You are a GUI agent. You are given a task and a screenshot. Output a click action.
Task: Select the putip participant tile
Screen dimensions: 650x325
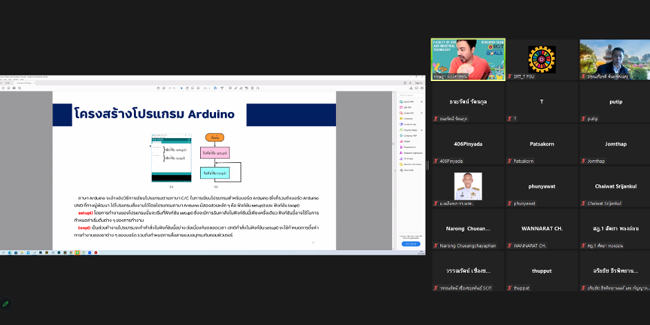pos(615,102)
